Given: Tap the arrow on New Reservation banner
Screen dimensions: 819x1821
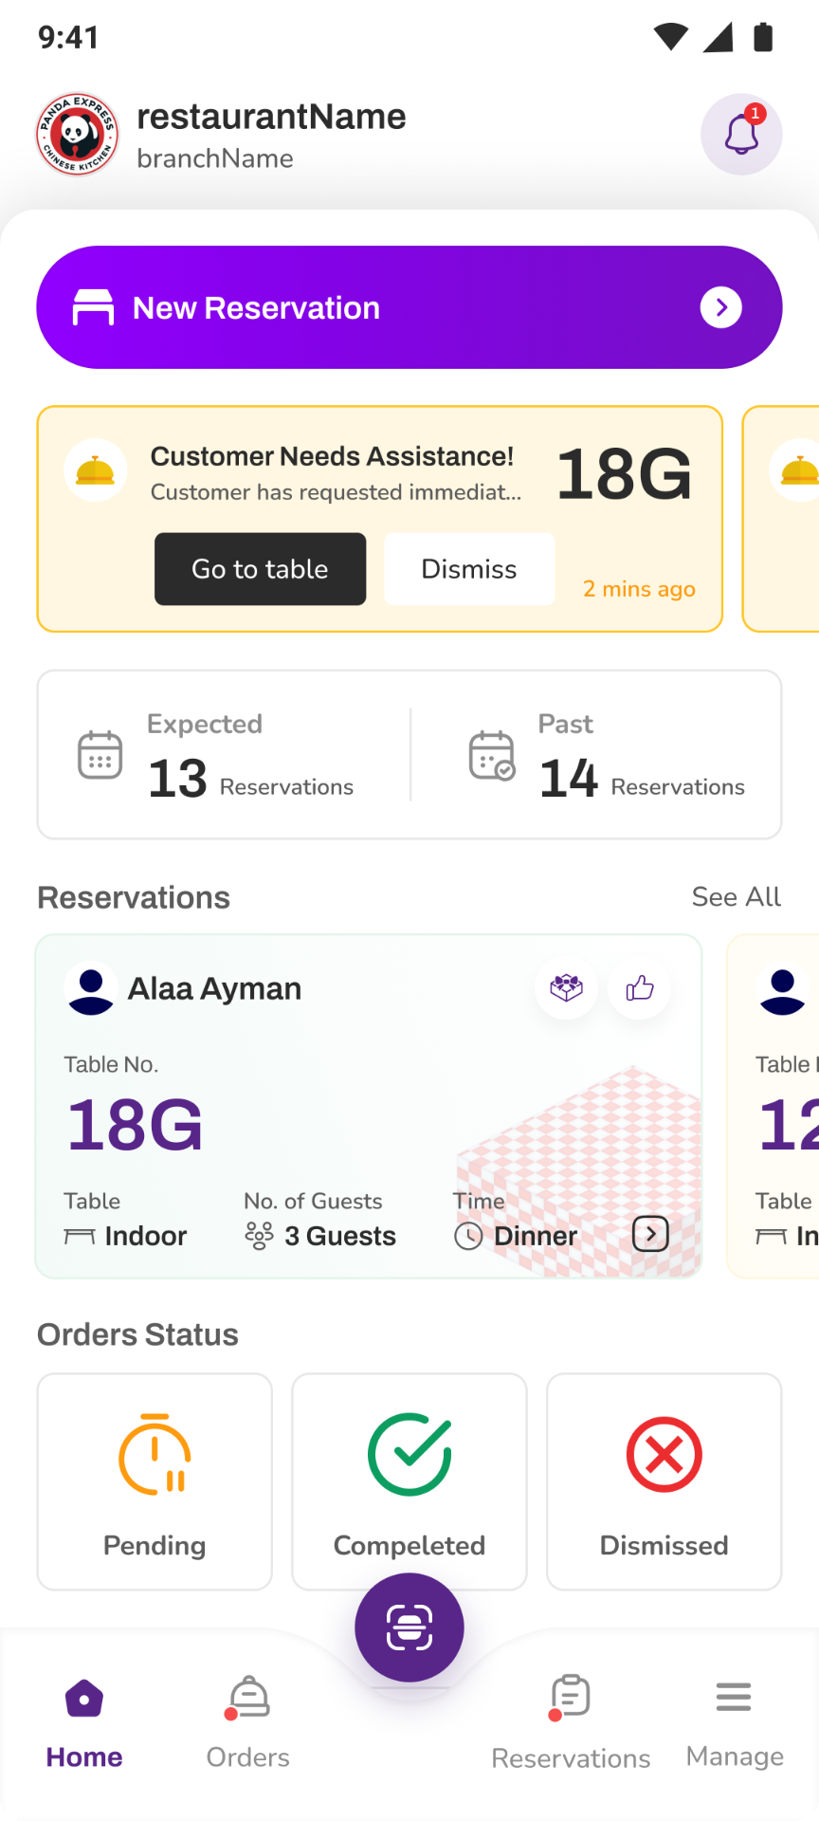Looking at the screenshot, I should coord(721,307).
